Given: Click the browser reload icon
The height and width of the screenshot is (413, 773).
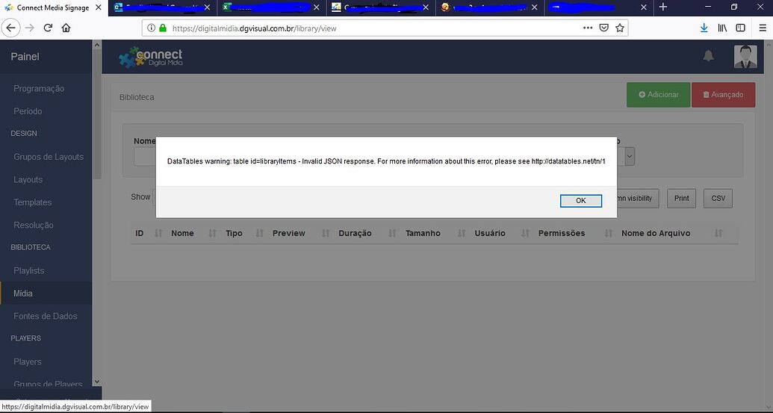Looking at the screenshot, I should [48, 28].
